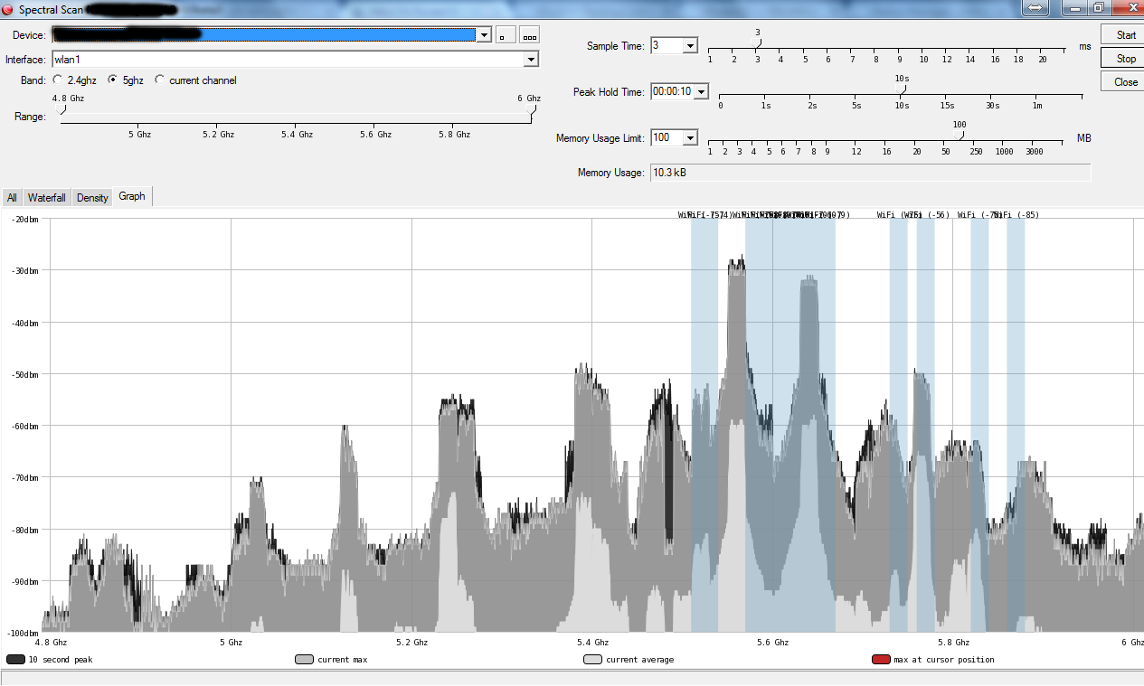This screenshot has height=686, width=1144.
Task: Maximize the Spectral Scan window
Action: click(x=1098, y=7)
